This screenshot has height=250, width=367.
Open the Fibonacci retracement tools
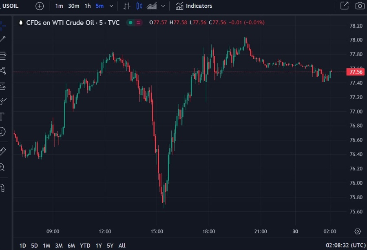pos(3,56)
